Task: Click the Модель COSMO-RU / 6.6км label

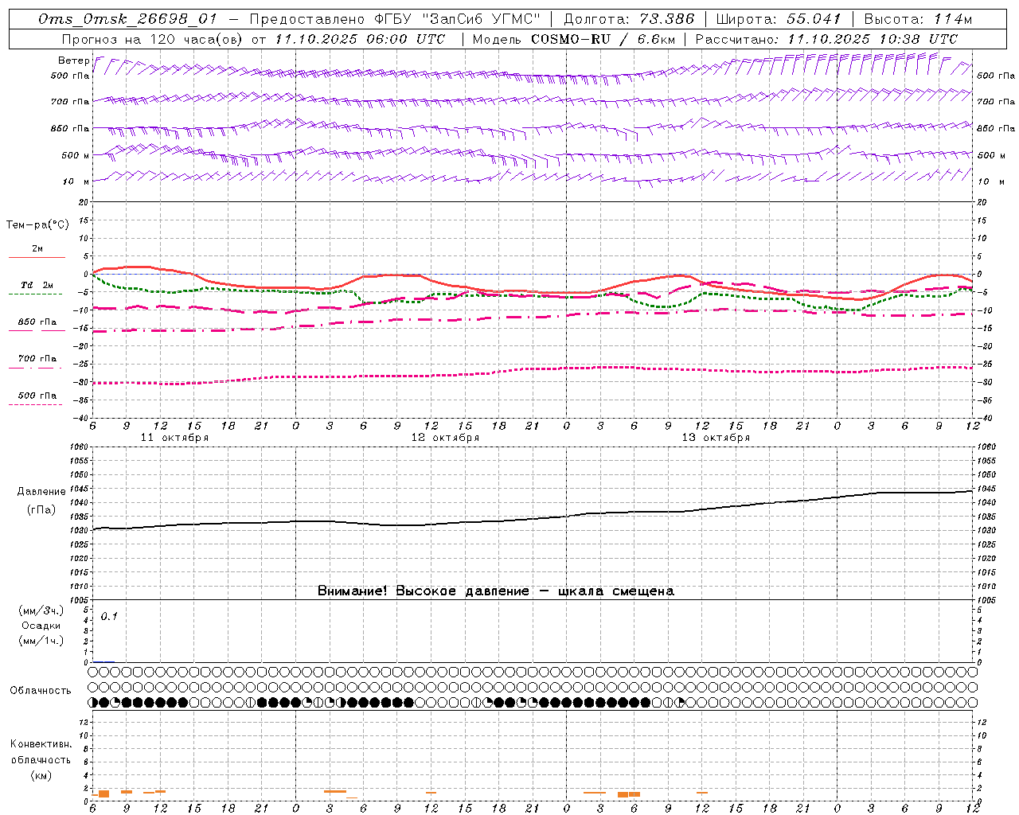Action: [x=574, y=39]
